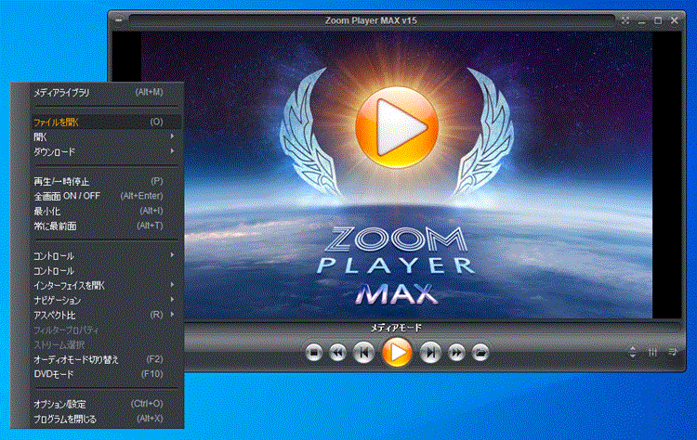
Task: Switch to DVDモード via the menu
Action: (106, 374)
